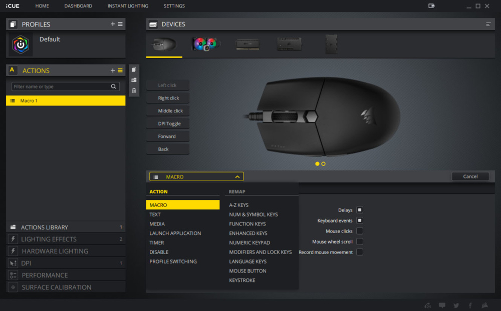501x311 pixels.
Task: Assign to the Right click button
Action: click(168, 98)
